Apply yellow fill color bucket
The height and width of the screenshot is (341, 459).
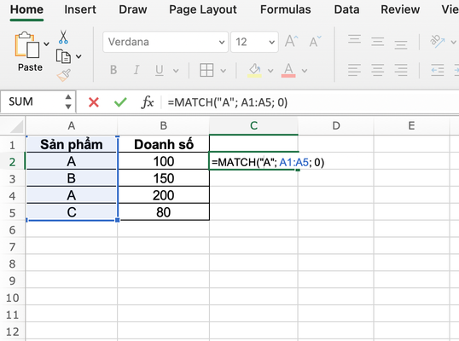[254, 70]
